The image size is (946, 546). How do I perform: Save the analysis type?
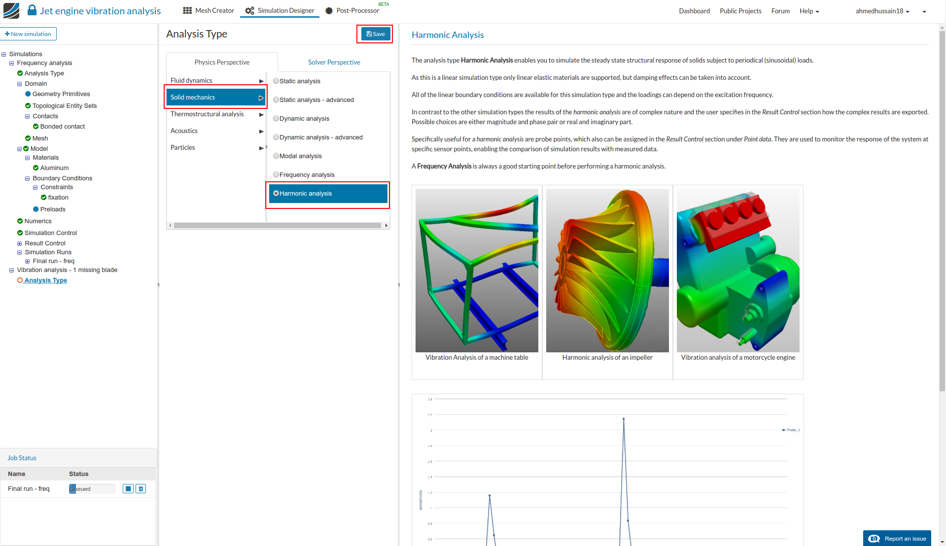(x=376, y=34)
